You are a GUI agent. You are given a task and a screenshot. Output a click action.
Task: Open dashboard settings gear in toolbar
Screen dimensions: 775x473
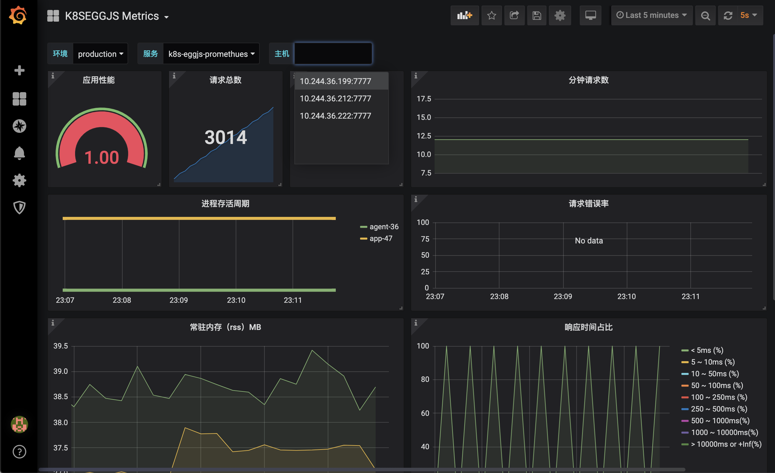pos(559,15)
